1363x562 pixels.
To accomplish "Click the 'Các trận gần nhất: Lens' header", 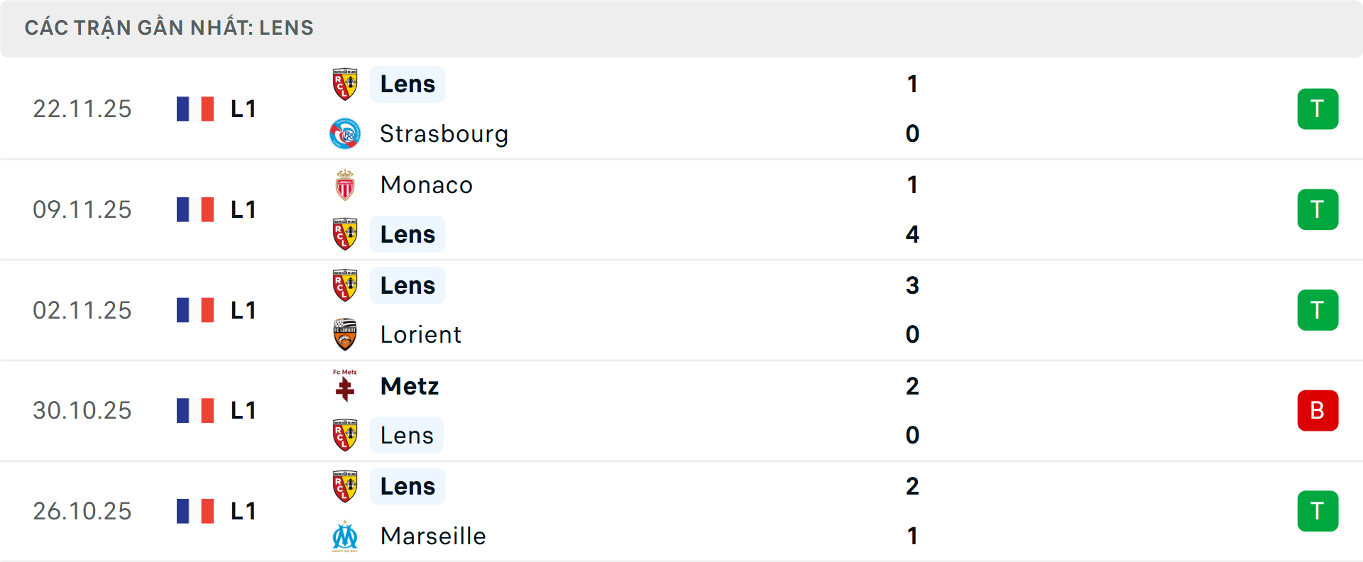I will (169, 28).
